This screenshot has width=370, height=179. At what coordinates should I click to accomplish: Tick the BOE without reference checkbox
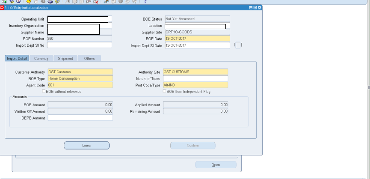point(44,91)
